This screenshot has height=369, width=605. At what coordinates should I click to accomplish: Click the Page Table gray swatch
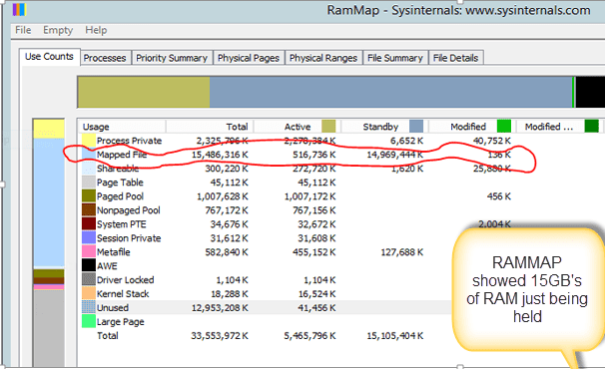89,182
